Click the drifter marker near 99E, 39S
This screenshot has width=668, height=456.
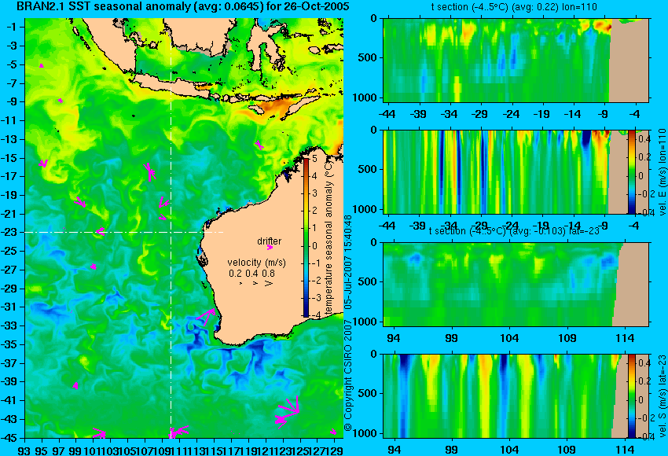(x=75, y=386)
